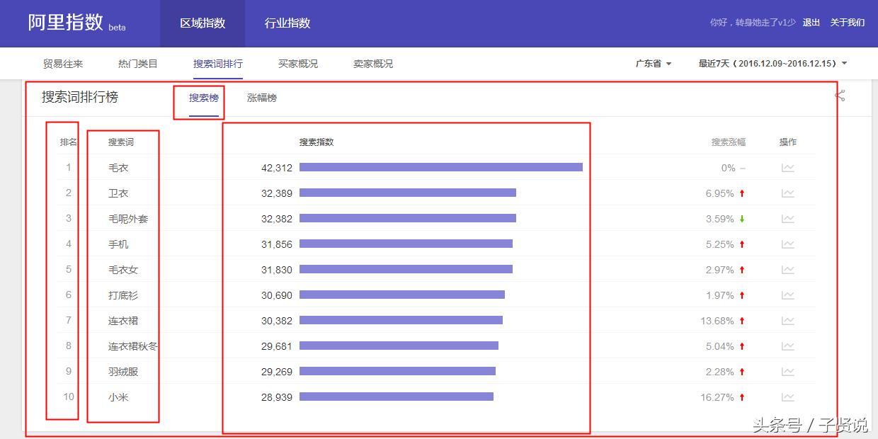This screenshot has width=878, height=439.
Task: Click the search term 毛衣女
Action: pos(123,270)
